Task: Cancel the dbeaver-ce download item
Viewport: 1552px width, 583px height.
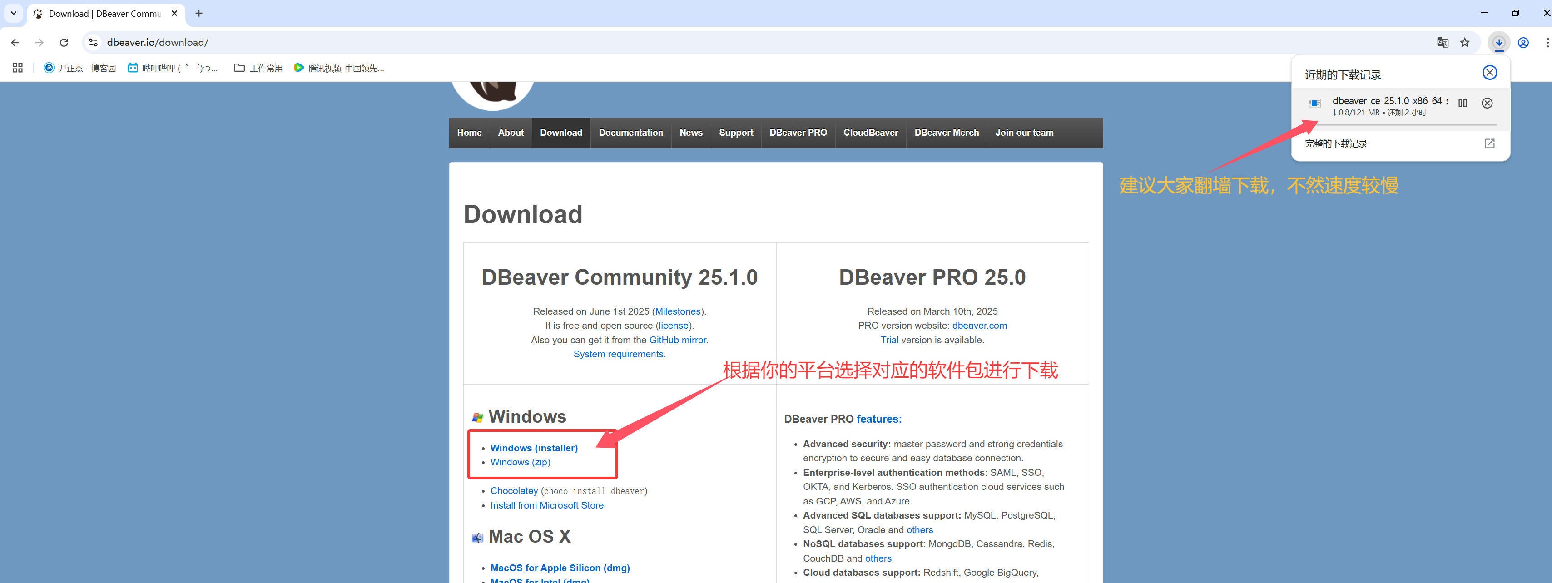Action: click(x=1487, y=103)
